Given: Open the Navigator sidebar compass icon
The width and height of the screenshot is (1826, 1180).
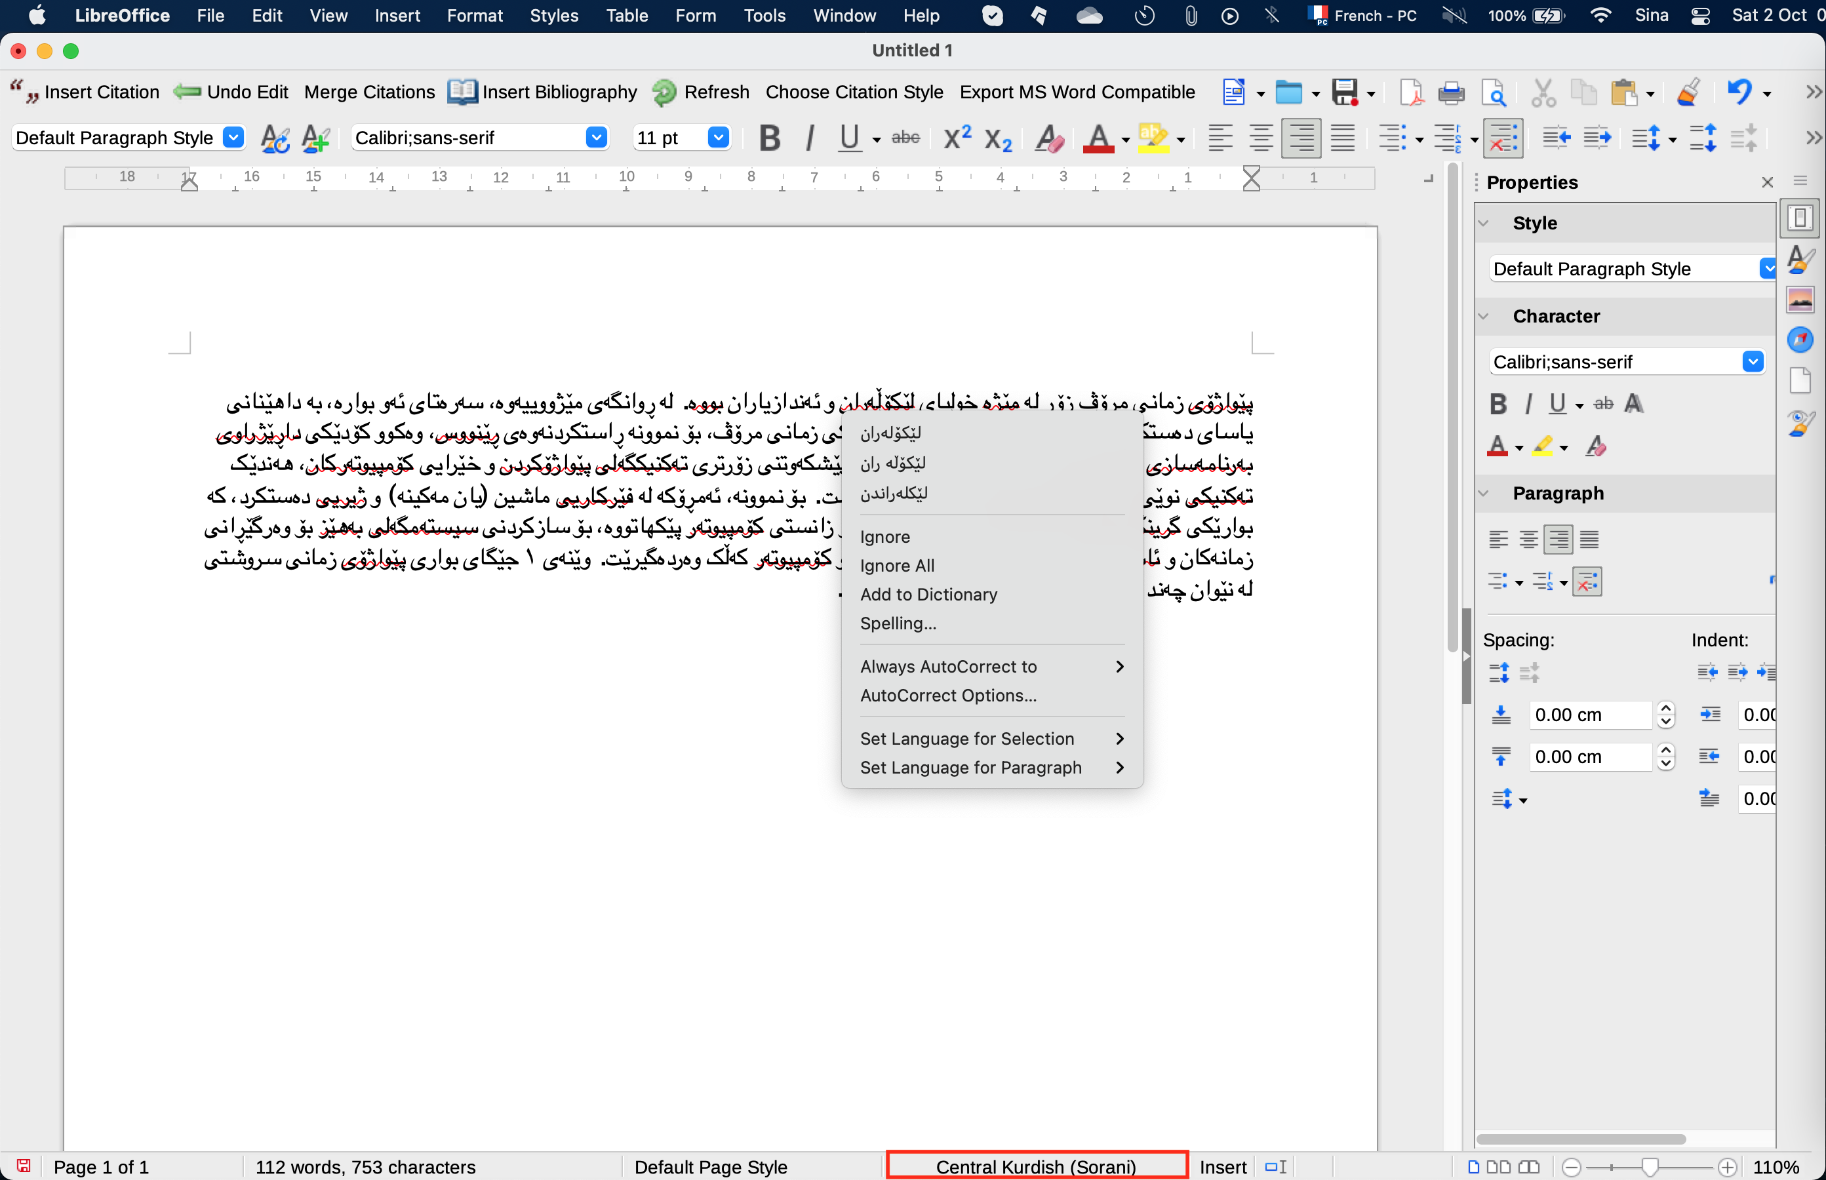Looking at the screenshot, I should (1800, 339).
